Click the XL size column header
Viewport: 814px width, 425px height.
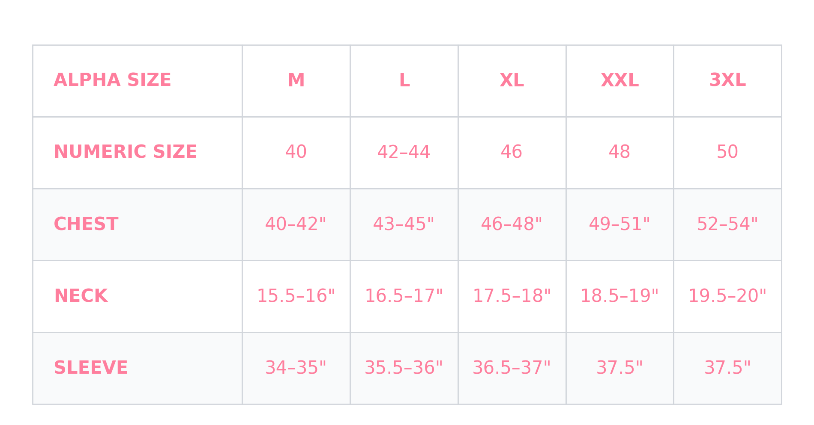pos(512,80)
